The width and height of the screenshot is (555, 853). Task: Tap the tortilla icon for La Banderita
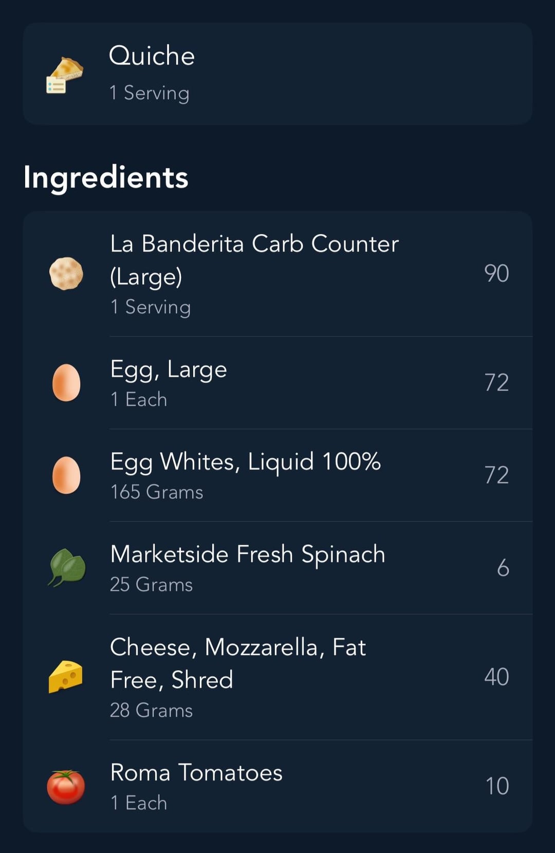click(66, 273)
